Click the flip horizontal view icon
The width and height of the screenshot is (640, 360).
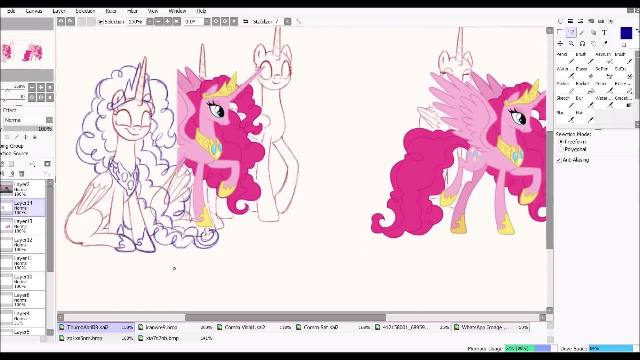246,21
